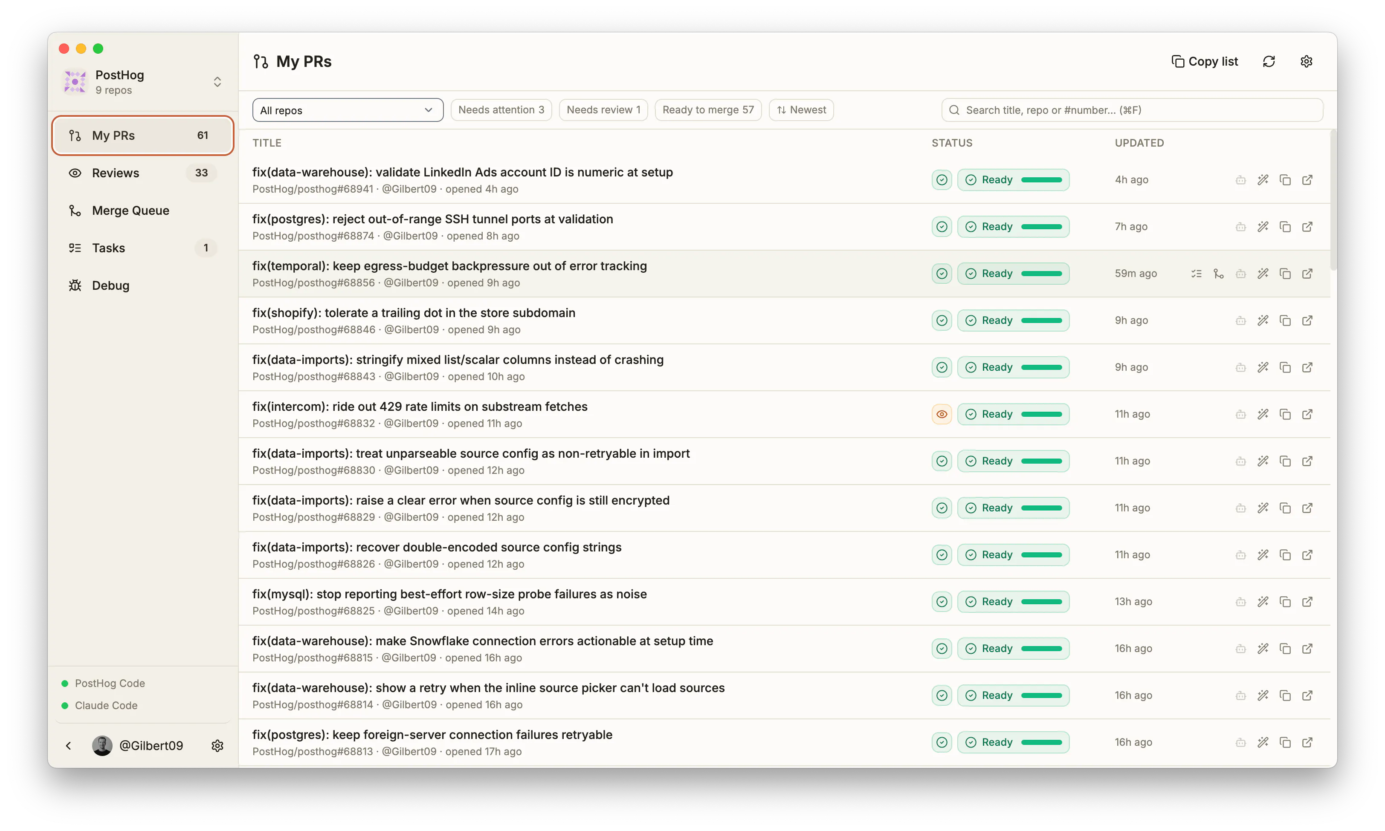The width and height of the screenshot is (1385, 831).
Task: Click the Copy list button
Action: click(1205, 62)
